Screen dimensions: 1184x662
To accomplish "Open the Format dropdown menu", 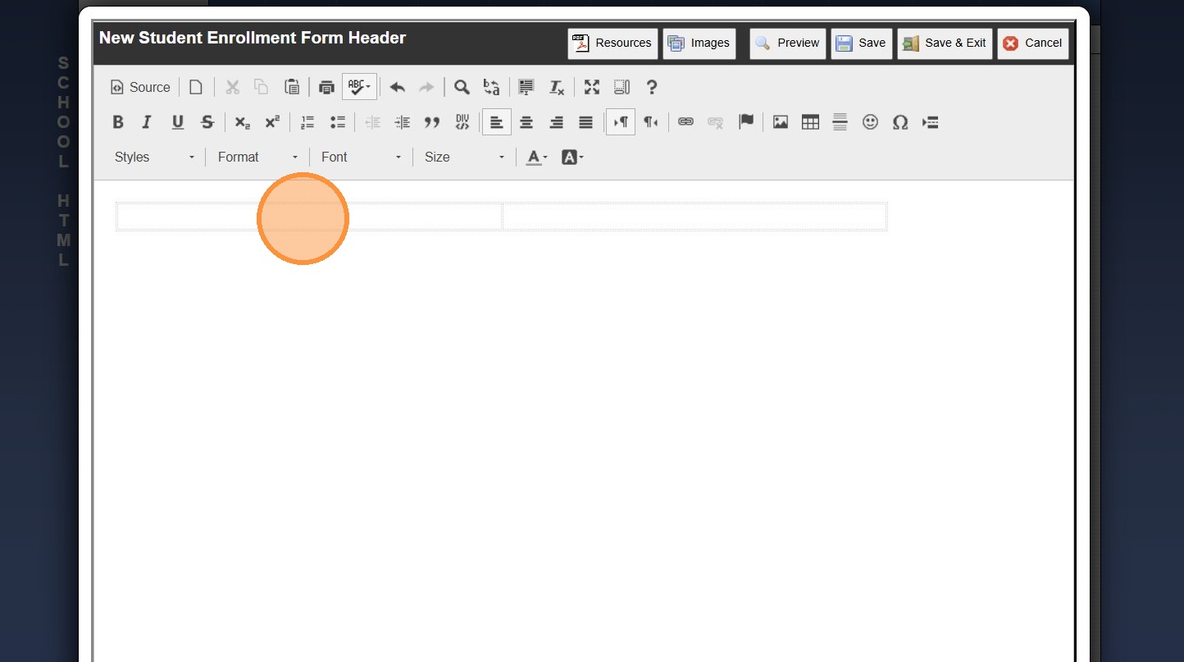I will coord(257,157).
